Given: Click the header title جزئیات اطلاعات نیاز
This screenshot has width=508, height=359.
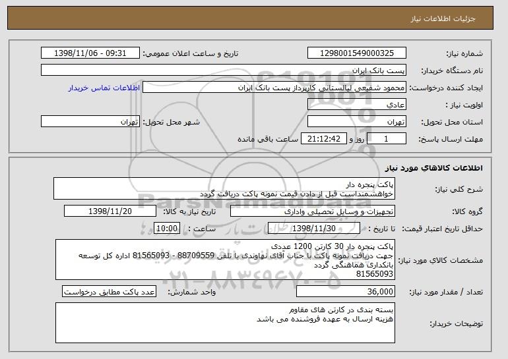Looking at the screenshot, I should pyautogui.click(x=443, y=18).
